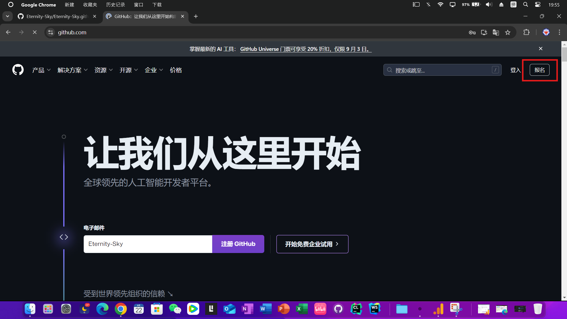Click the Bluetooth status icon
The height and width of the screenshot is (319, 567).
point(428,5)
